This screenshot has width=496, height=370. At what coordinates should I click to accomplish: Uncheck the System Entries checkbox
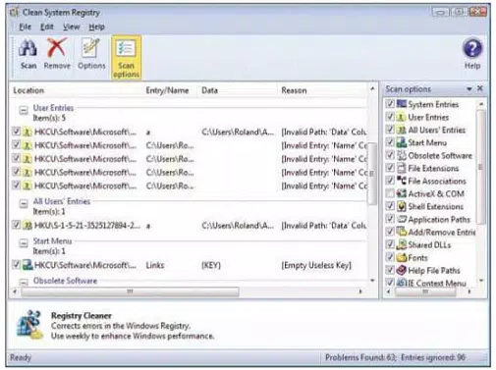point(390,104)
